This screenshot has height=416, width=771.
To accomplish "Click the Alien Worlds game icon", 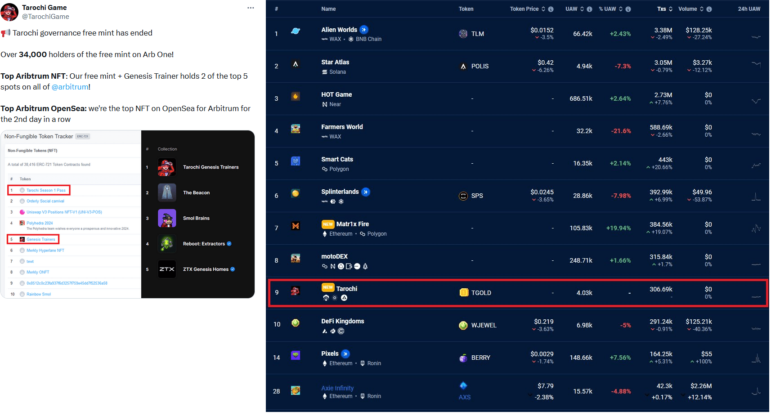I will pyautogui.click(x=296, y=31).
